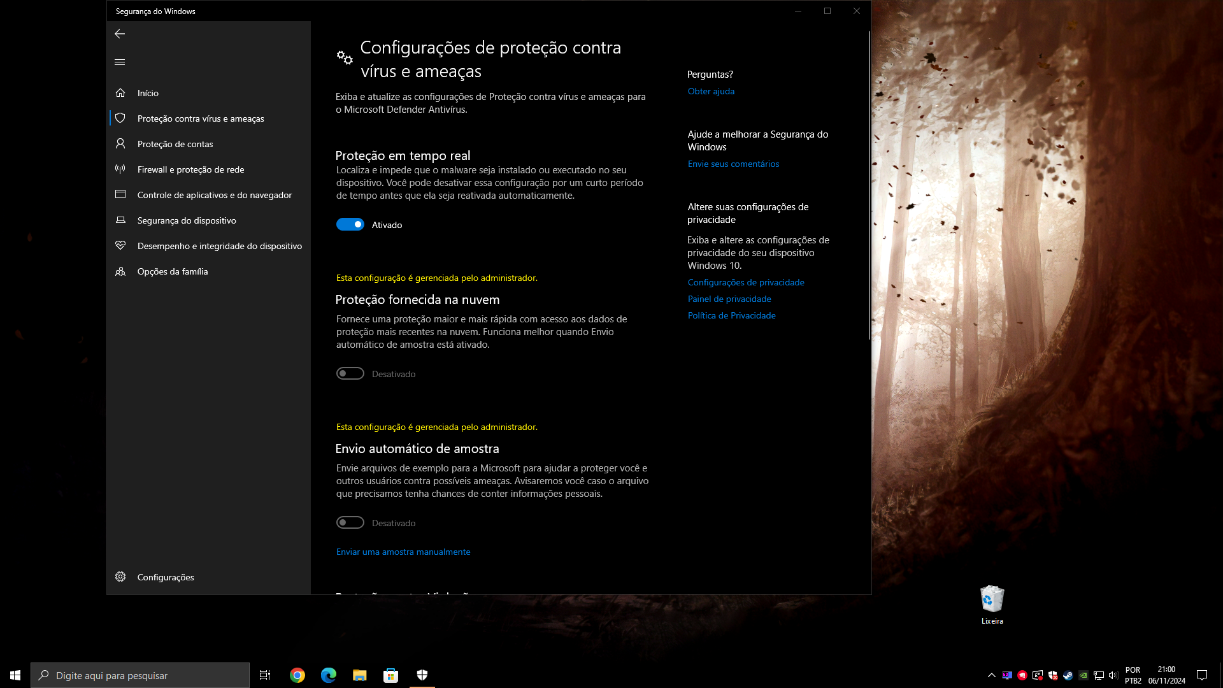Click the back arrow in Windows Security
The image size is (1223, 688).
pyautogui.click(x=120, y=34)
